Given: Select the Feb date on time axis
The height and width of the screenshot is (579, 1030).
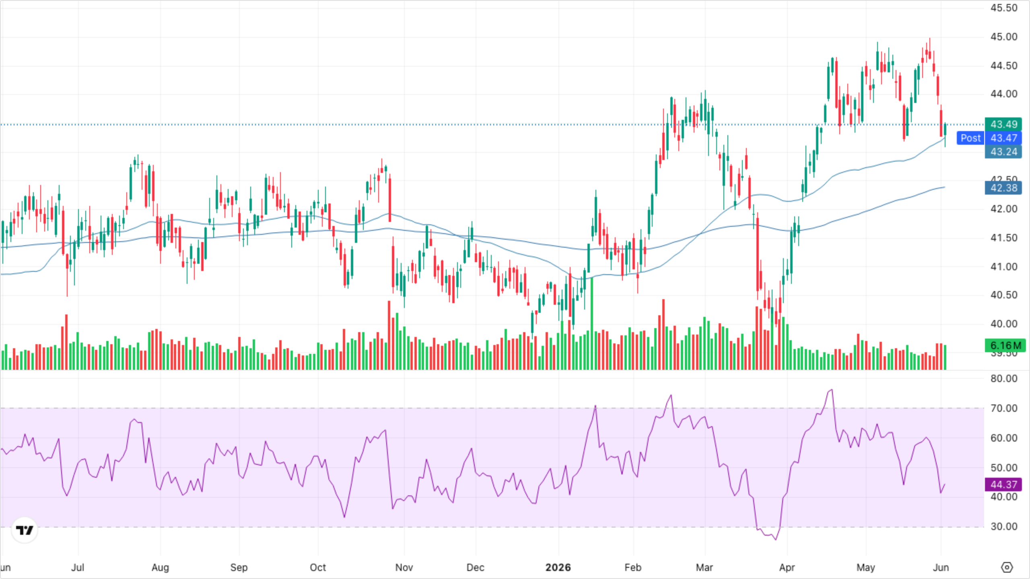Looking at the screenshot, I should click(633, 567).
